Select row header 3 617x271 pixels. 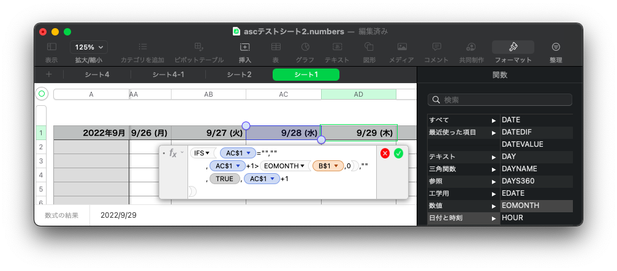pyautogui.click(x=41, y=161)
